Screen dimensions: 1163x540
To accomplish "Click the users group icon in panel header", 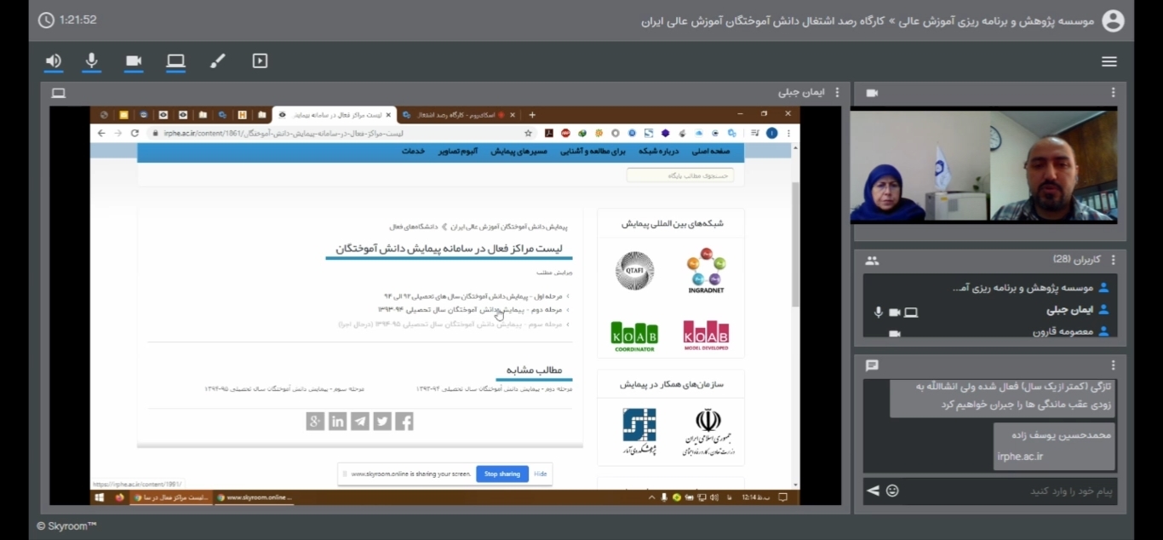I will click(x=872, y=260).
